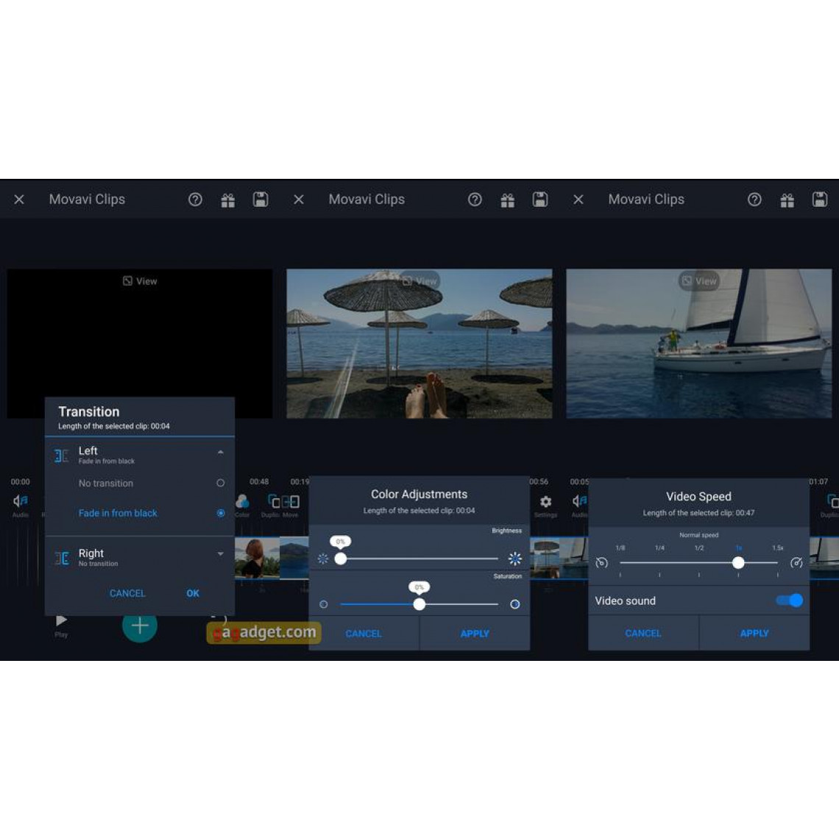Open help in the Transition screen
839x839 pixels.
tap(195, 199)
